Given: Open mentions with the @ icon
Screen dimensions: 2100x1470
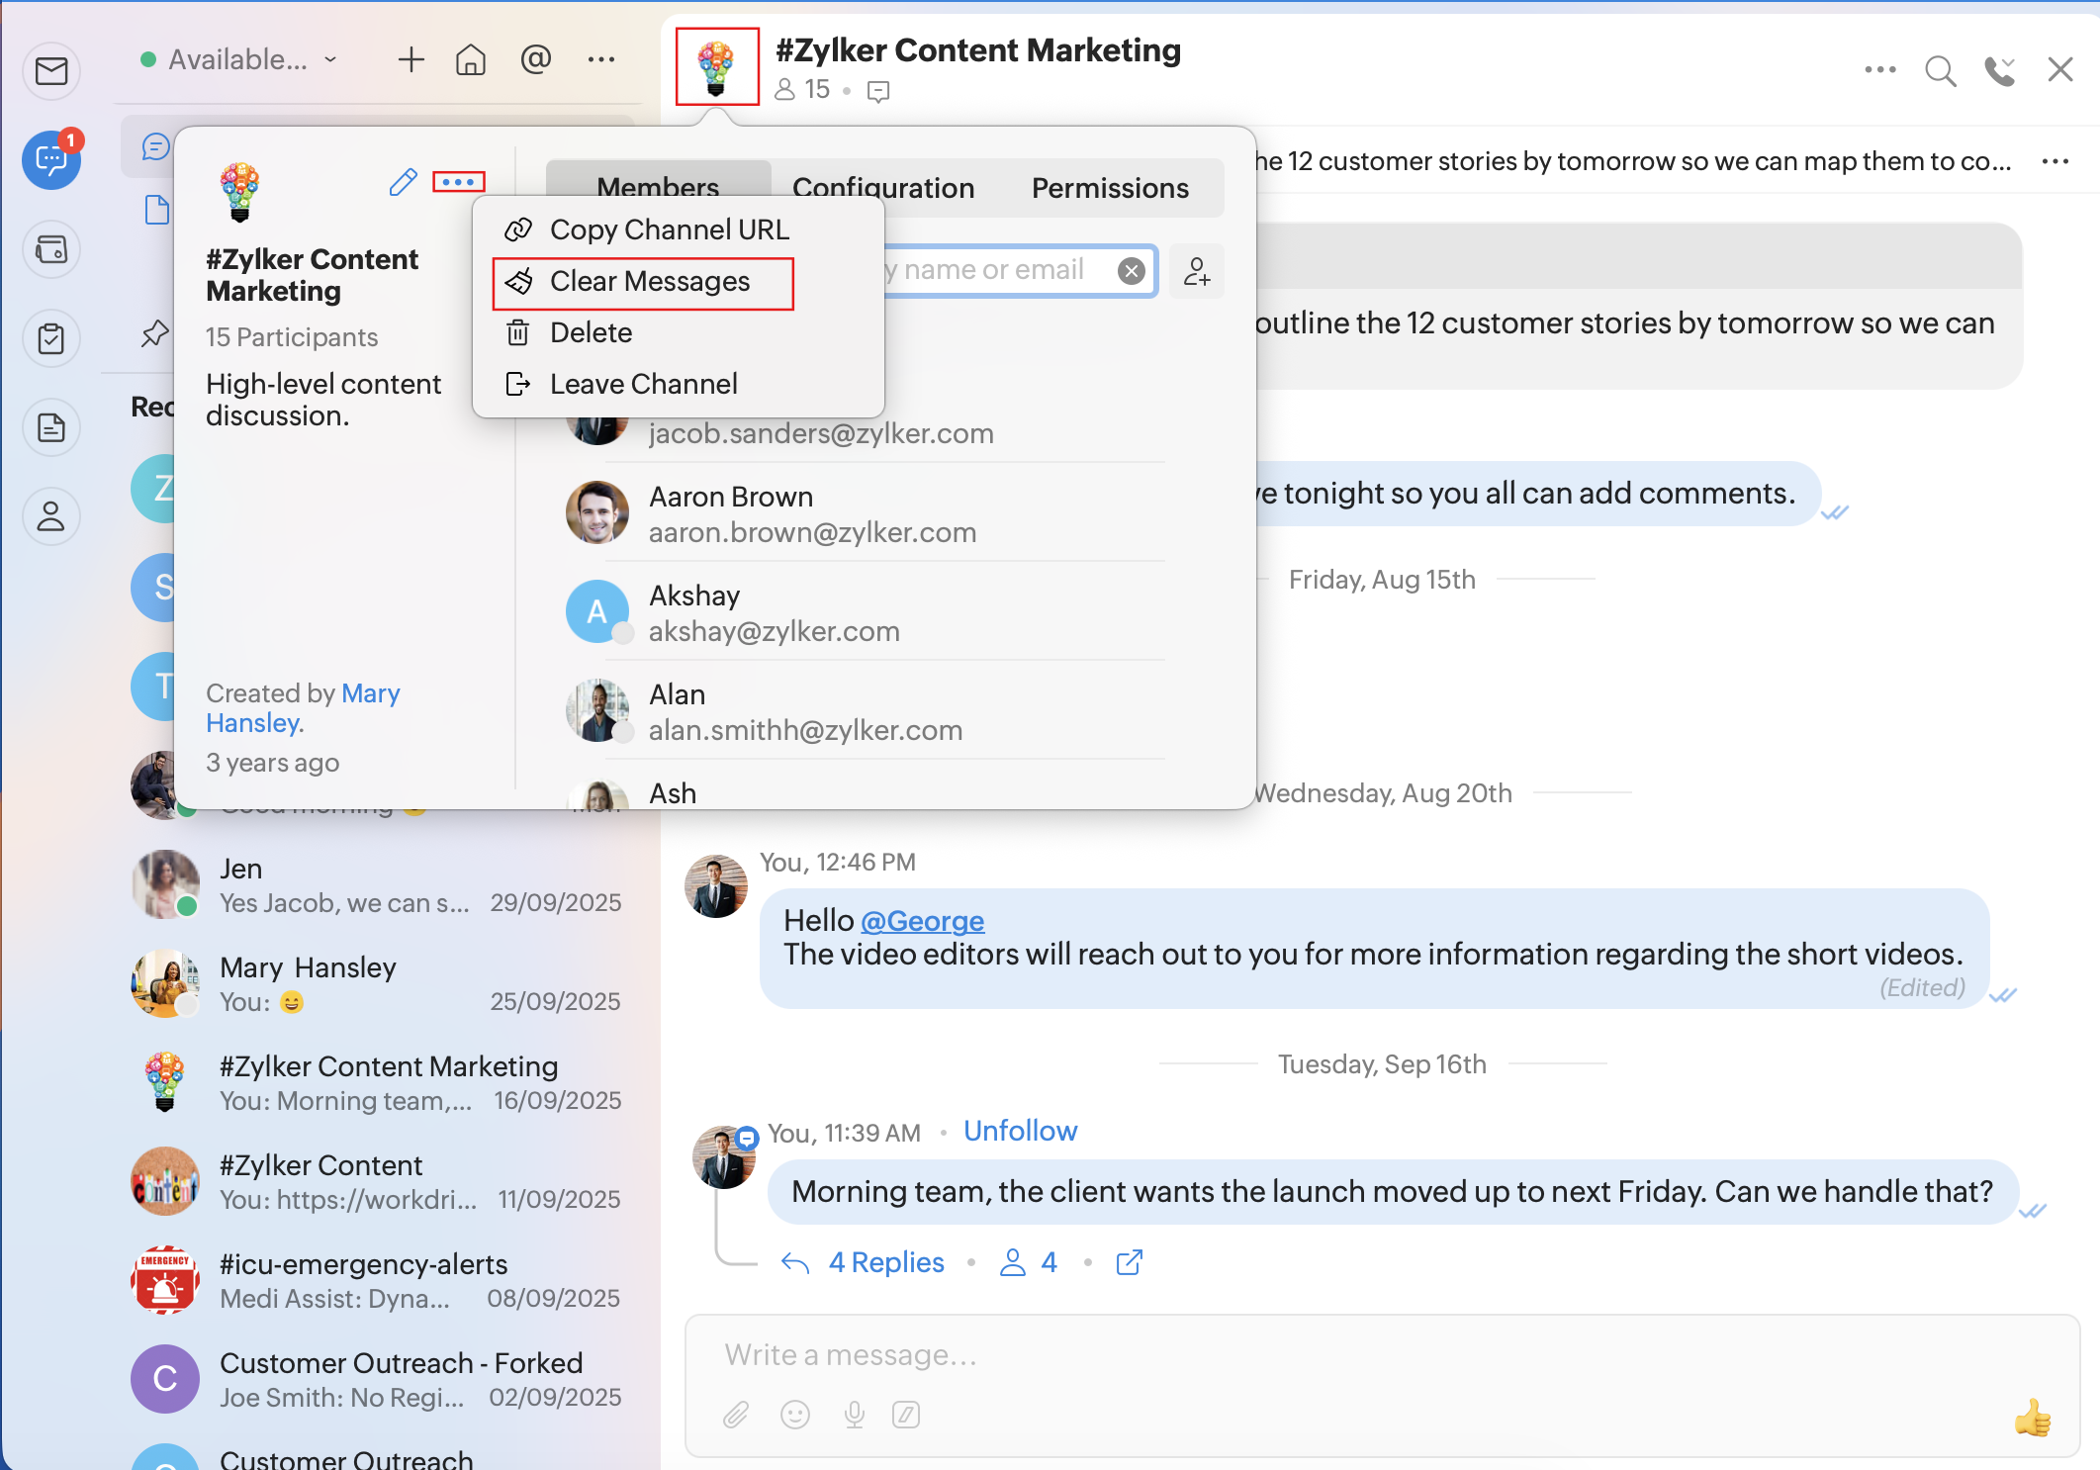Looking at the screenshot, I should click(x=535, y=60).
